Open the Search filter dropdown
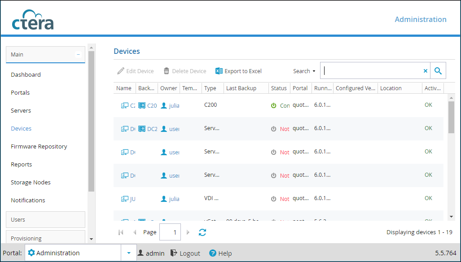 pos(304,71)
